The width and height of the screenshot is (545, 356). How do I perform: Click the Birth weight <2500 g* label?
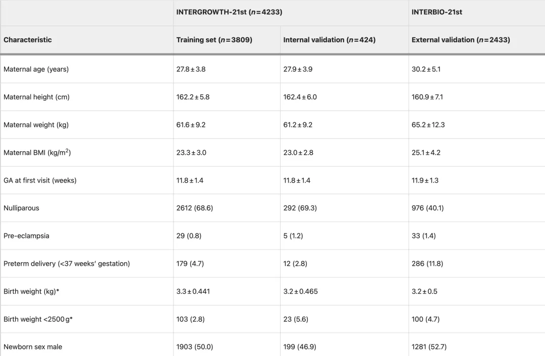coord(38,319)
